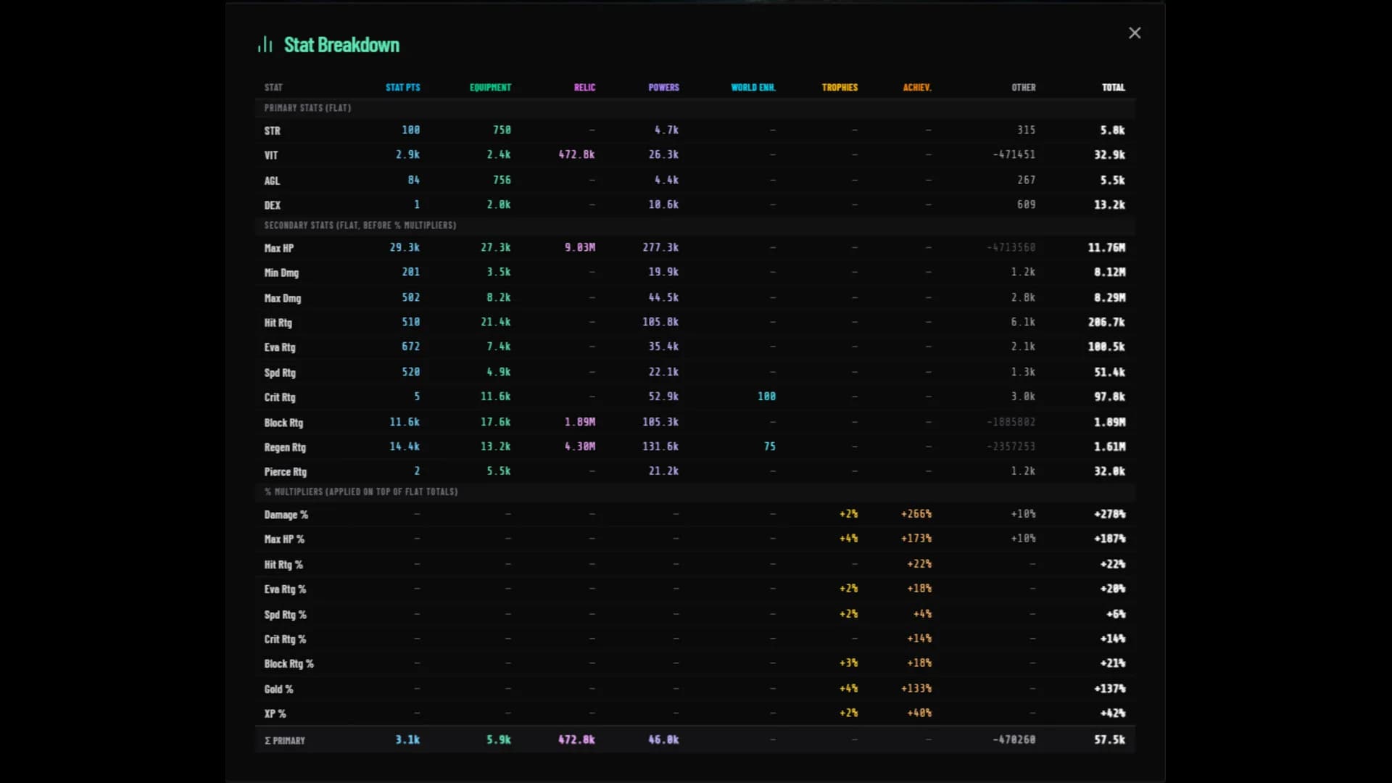Click the RELIC column header

coord(584,87)
